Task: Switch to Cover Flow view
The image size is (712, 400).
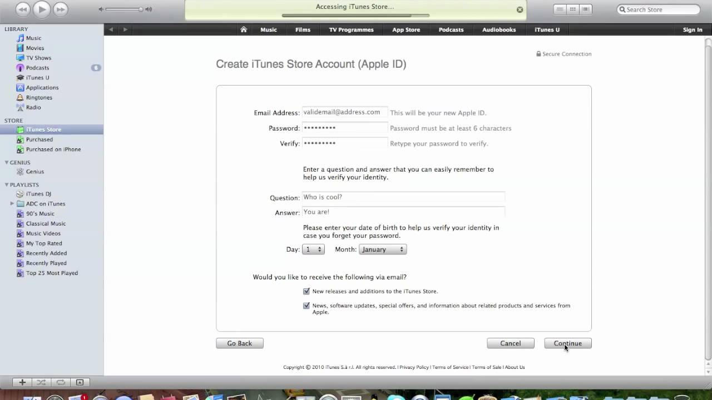Action: tap(585, 9)
